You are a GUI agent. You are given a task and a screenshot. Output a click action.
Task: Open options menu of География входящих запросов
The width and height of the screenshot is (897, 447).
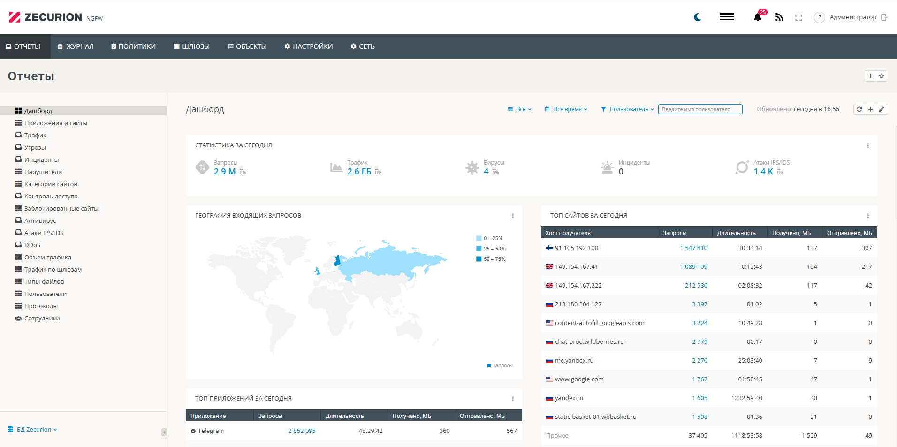(513, 216)
